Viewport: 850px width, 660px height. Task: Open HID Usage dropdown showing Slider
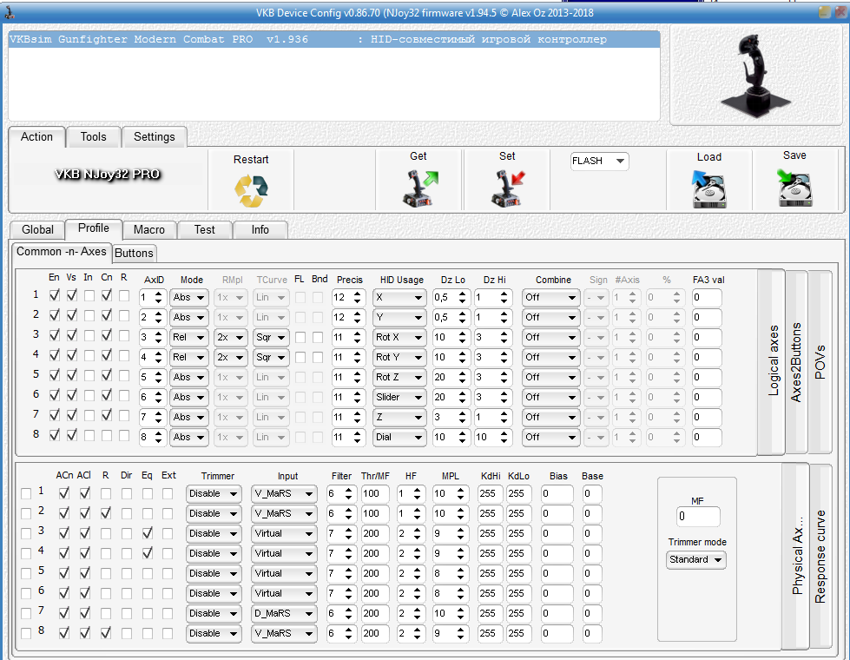[399, 398]
